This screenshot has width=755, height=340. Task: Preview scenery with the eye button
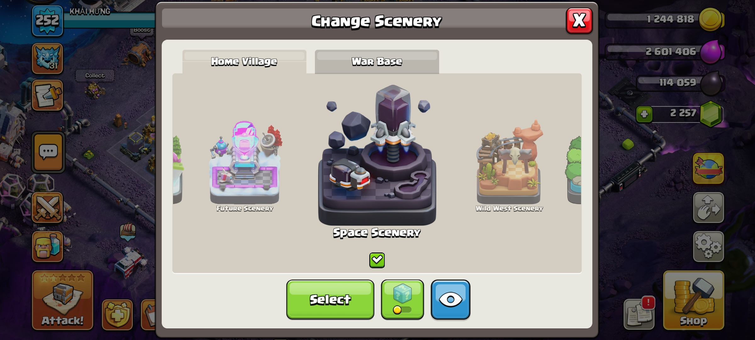click(x=450, y=299)
